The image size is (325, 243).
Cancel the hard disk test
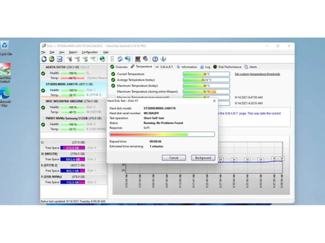pos(174,157)
